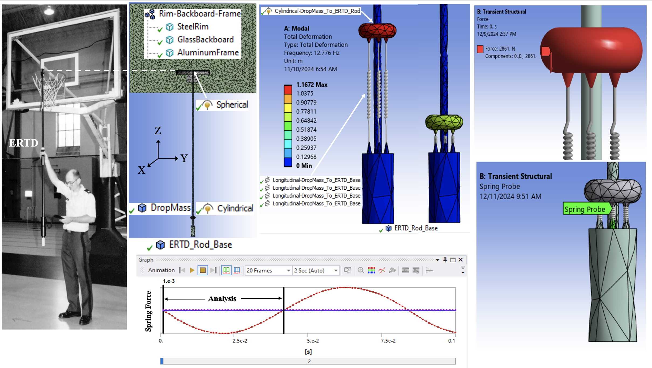Pin the Graph panel

pos(445,260)
